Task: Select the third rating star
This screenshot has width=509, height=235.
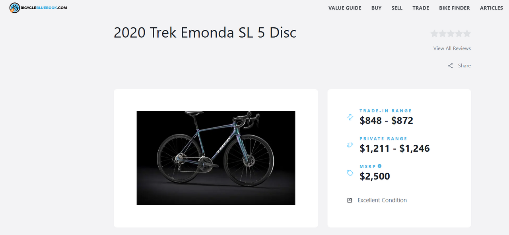Action: pos(451,34)
